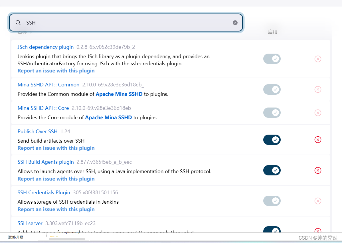Click the description 'Send build artifacts over SSH'
Image resolution: width=342 pixels, height=243 pixels.
point(51,141)
